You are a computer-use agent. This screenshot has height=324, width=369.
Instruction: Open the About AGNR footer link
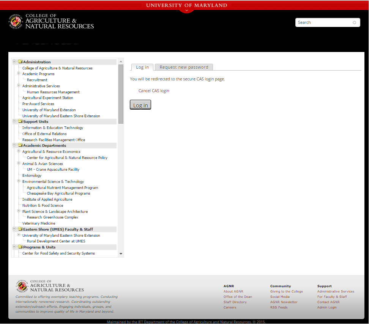(x=233, y=291)
